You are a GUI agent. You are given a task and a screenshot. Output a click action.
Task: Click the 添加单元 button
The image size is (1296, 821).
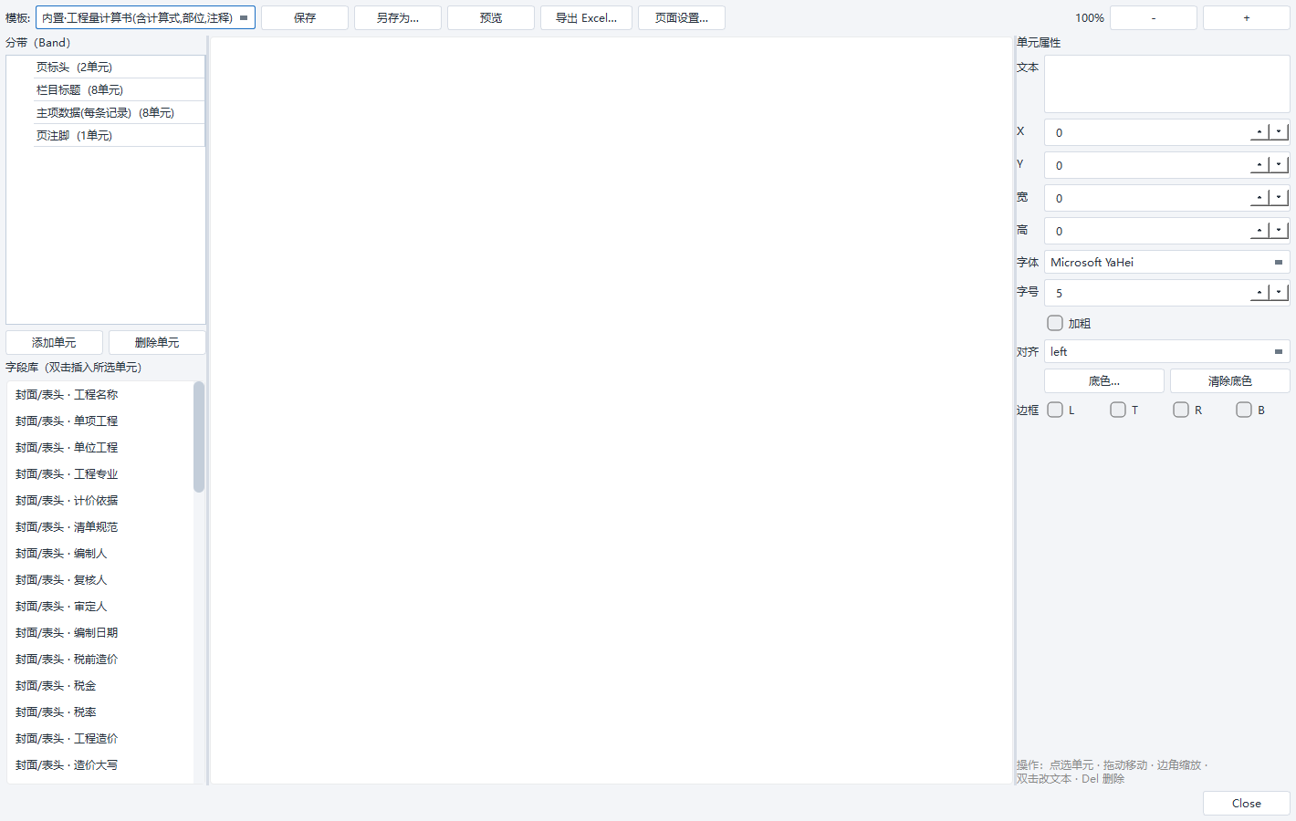pyautogui.click(x=54, y=342)
